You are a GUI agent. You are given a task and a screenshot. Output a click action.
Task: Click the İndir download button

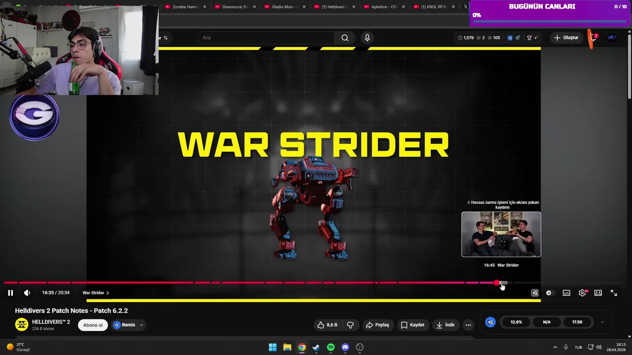coord(445,325)
